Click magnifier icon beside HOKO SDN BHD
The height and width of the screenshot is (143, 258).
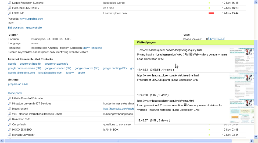click(x=10, y=130)
